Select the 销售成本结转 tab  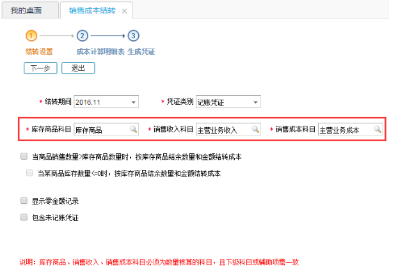coord(93,11)
